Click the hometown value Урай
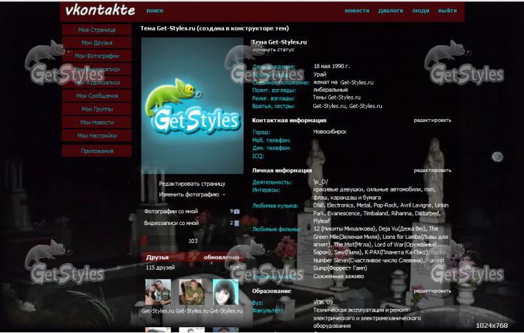The width and height of the screenshot is (524, 333). coord(320,75)
